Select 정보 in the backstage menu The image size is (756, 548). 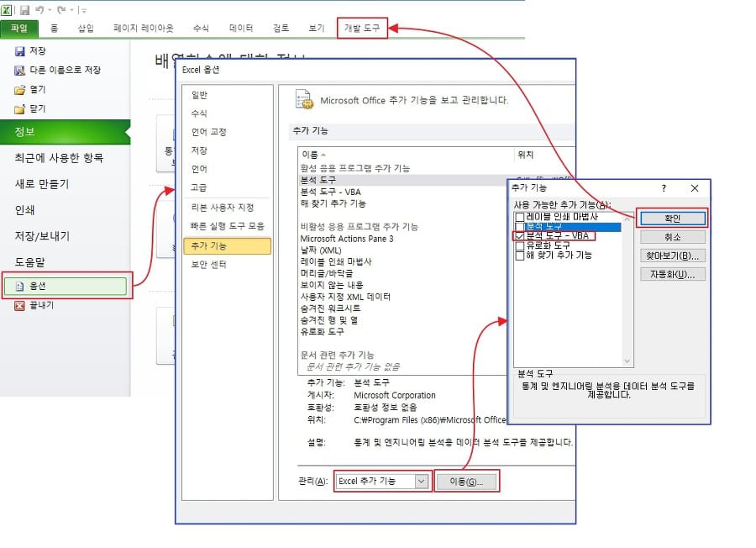point(65,132)
